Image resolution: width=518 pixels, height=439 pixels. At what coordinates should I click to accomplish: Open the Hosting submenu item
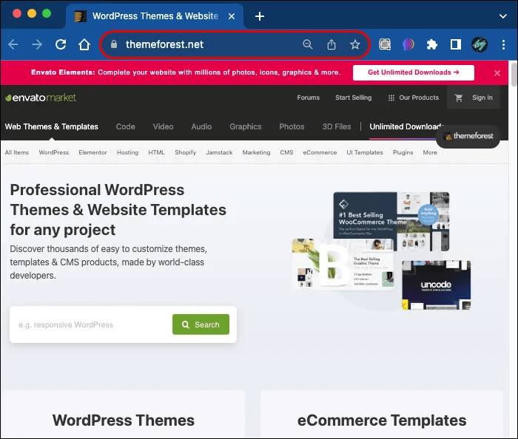[x=127, y=152]
